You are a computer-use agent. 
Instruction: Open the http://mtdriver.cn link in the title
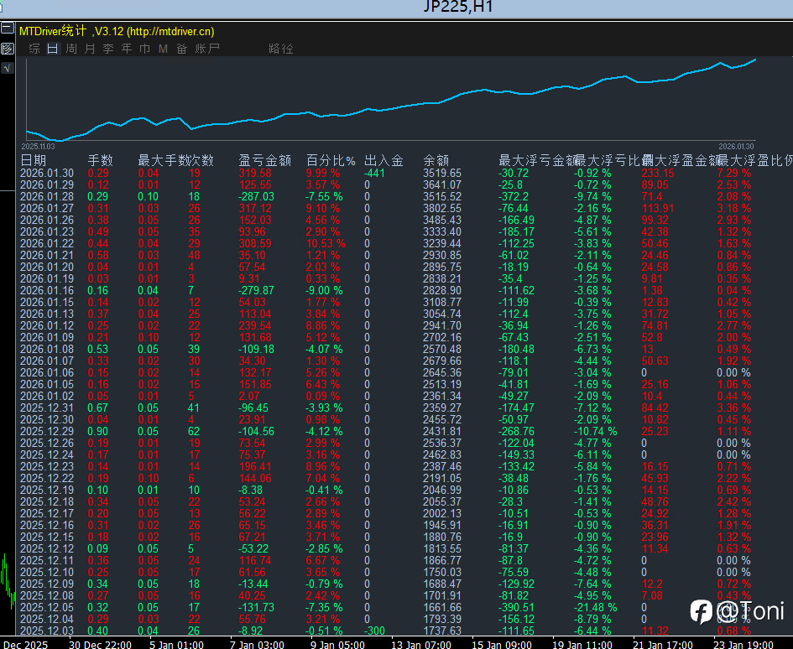click(x=170, y=31)
